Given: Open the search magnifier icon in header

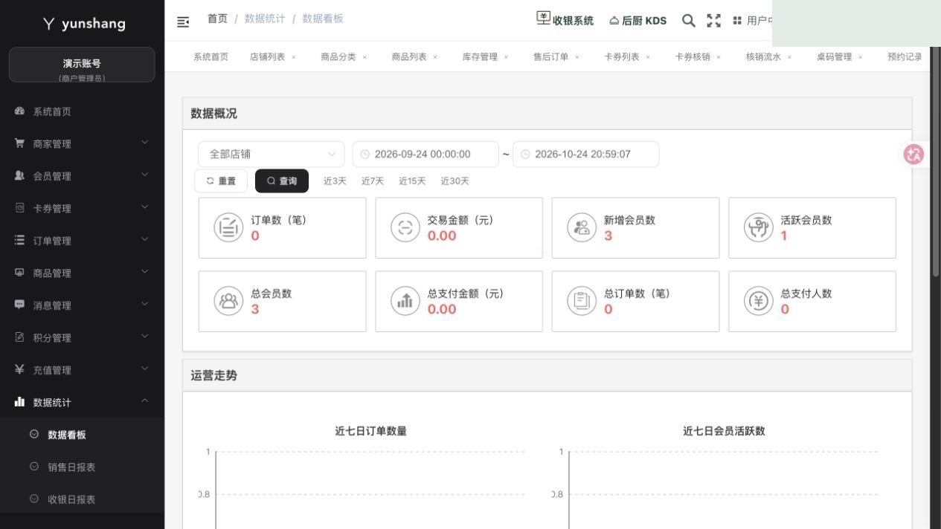Looking at the screenshot, I should [x=689, y=21].
